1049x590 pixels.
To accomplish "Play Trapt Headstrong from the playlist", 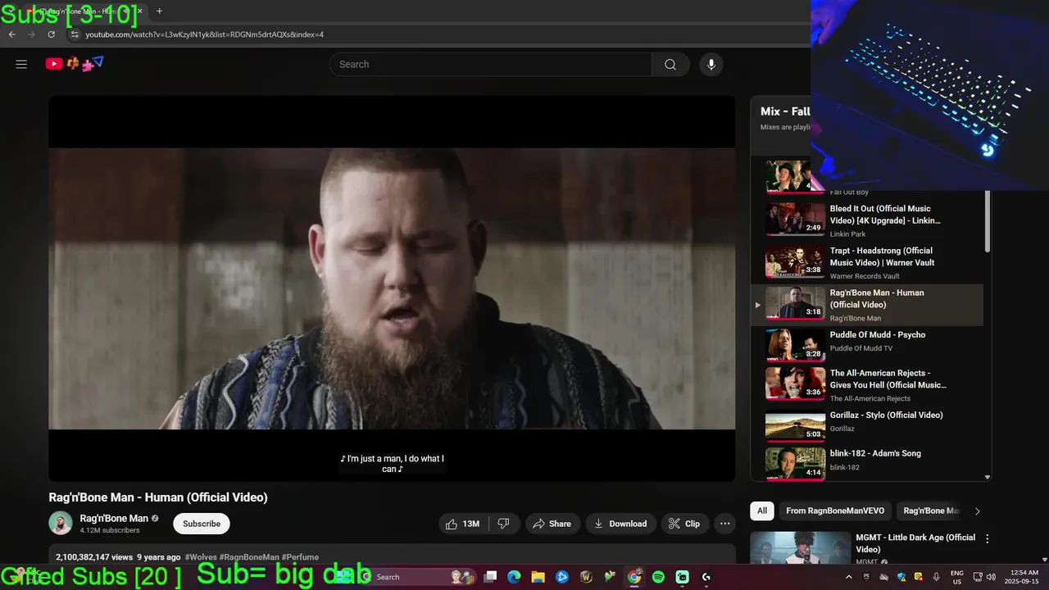I will point(868,262).
